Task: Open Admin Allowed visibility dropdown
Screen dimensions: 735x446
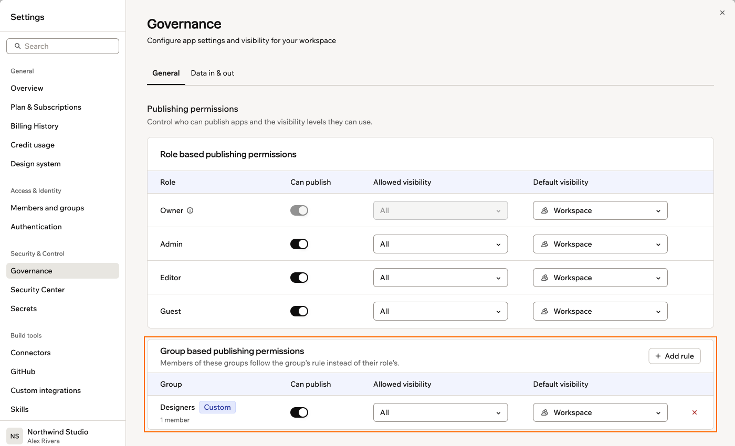Action: [440, 244]
